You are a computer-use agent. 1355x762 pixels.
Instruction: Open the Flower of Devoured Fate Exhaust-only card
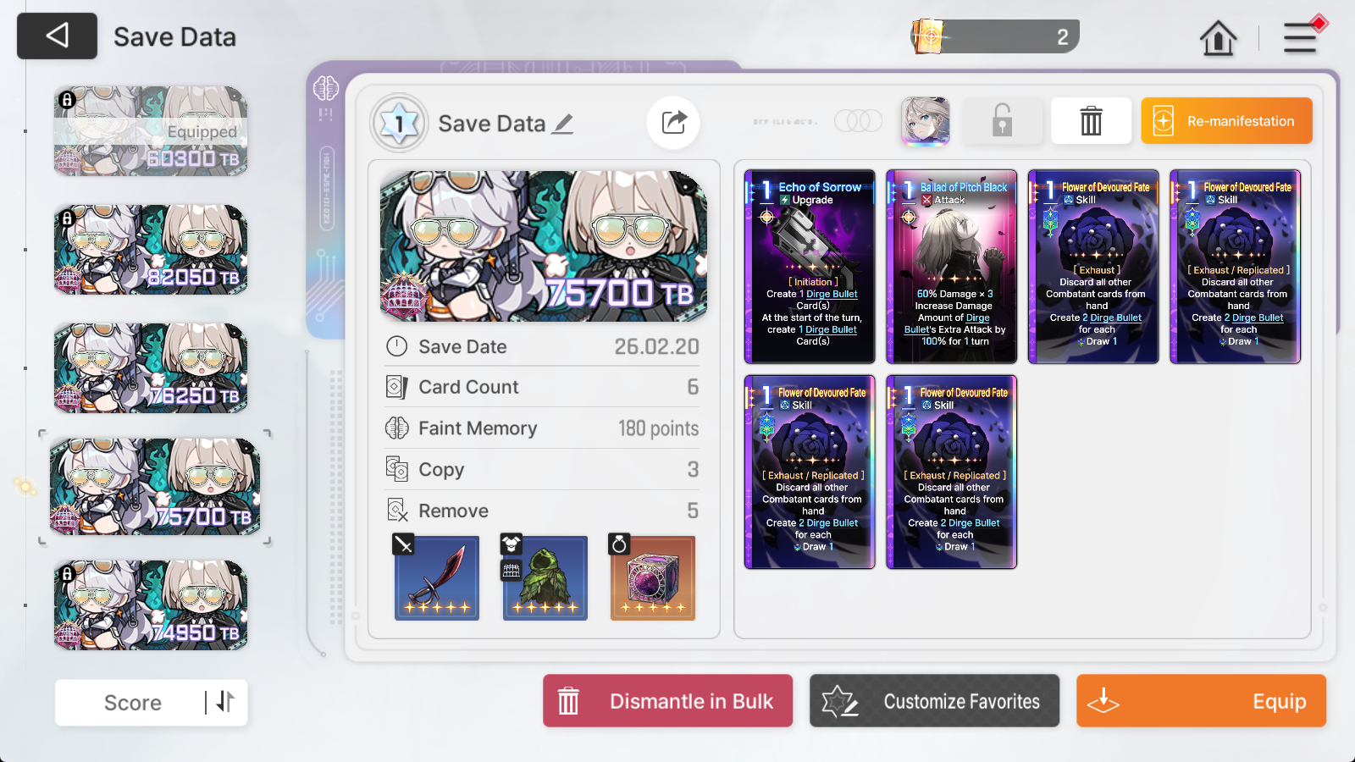tap(1093, 267)
